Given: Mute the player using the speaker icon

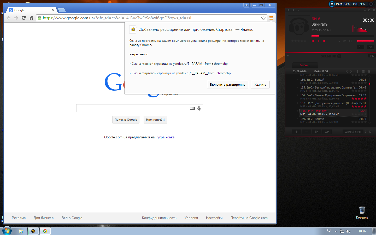Looking at the screenshot, I should tap(350, 41).
